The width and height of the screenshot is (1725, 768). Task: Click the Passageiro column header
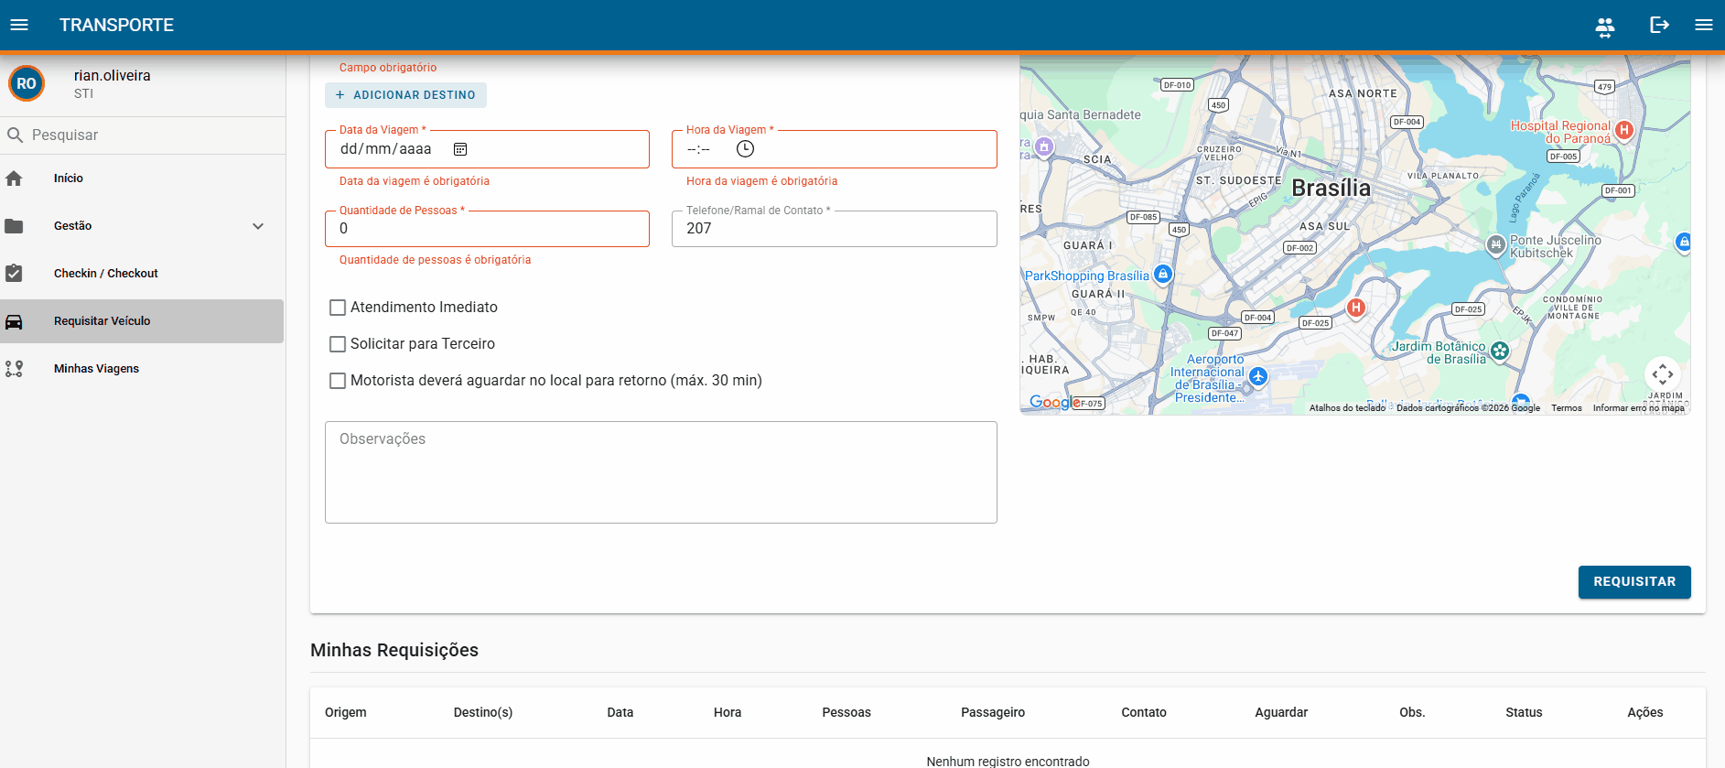(x=993, y=712)
